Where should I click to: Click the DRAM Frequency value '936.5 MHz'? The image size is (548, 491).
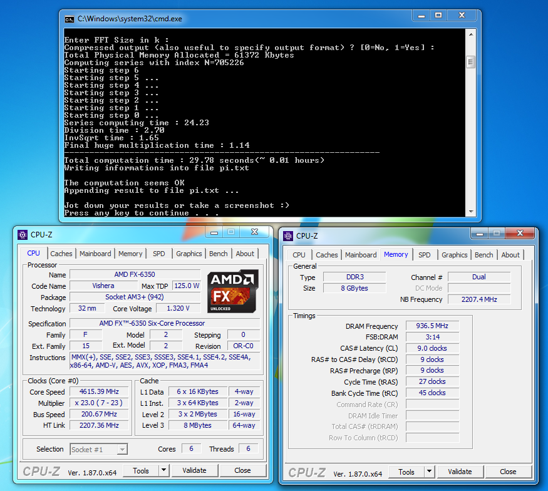coord(432,326)
